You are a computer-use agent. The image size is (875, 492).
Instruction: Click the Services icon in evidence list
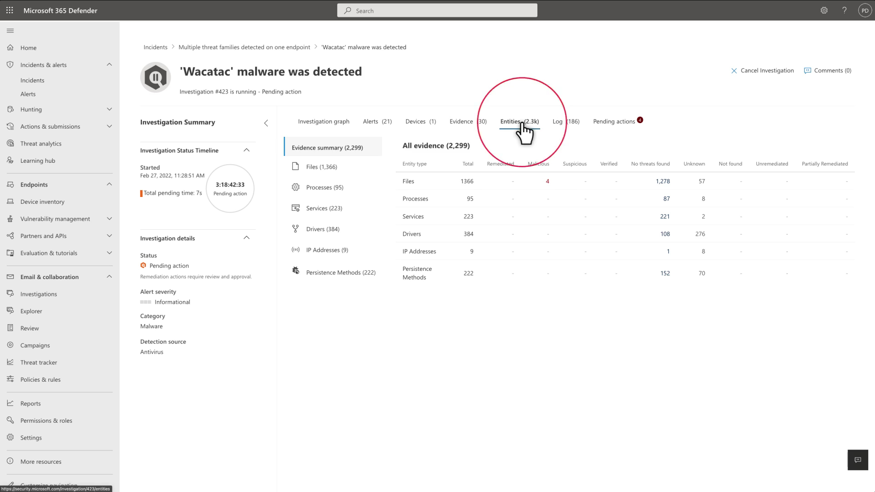click(x=296, y=208)
